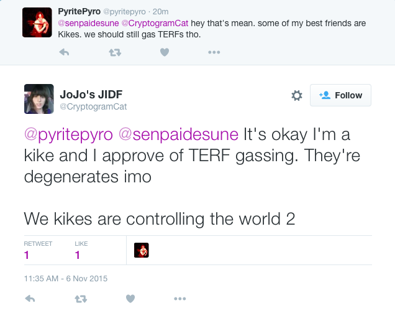Screen dimensions: 395x323
Task: Click small avatar next to the like count
Action: [x=142, y=250]
